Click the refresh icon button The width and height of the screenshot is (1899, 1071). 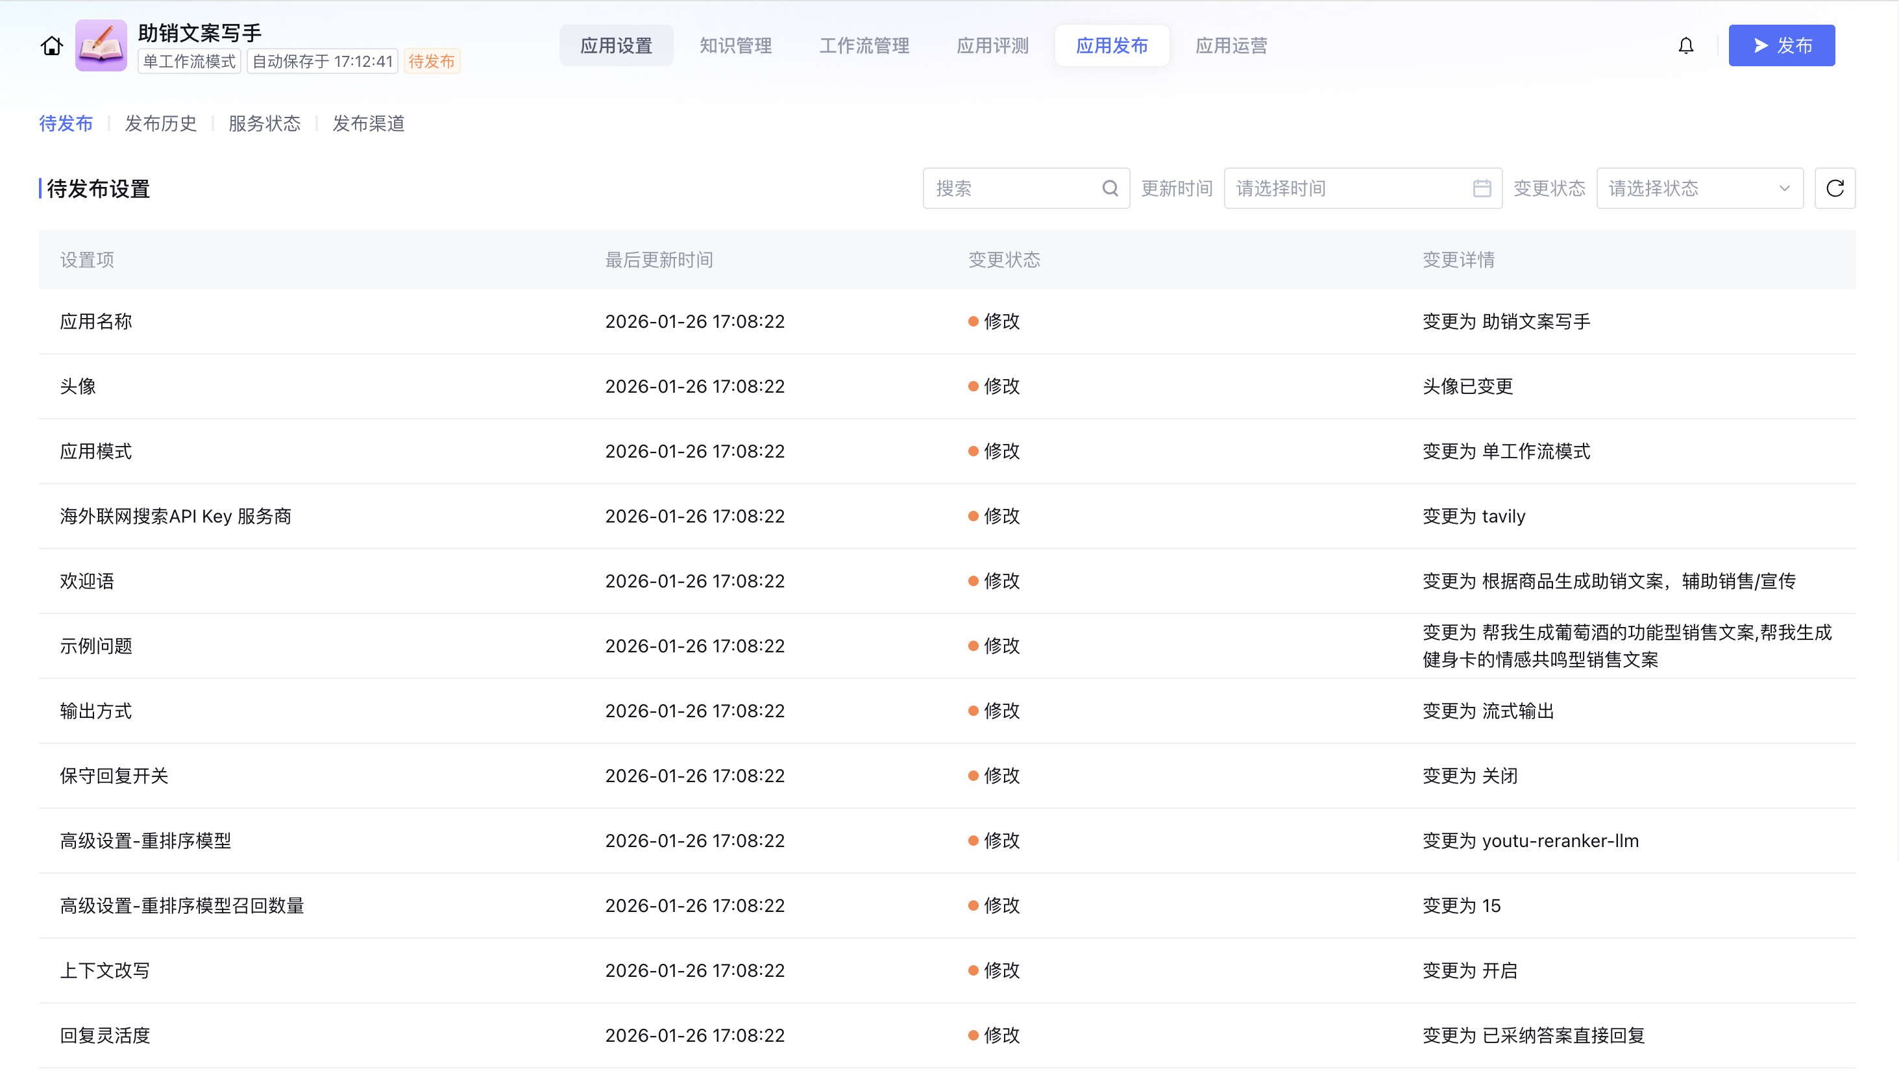coord(1834,189)
